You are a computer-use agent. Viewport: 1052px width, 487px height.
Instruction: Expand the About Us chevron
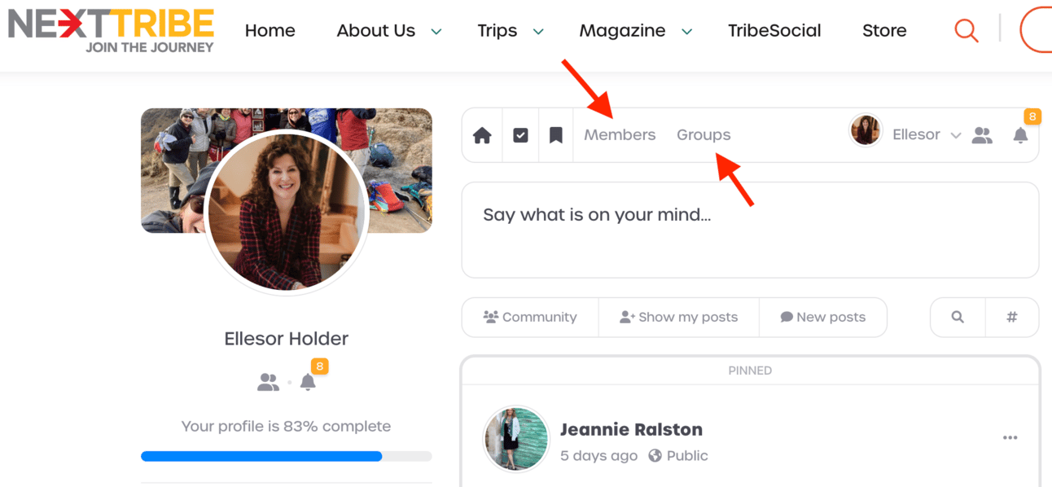coord(436,32)
